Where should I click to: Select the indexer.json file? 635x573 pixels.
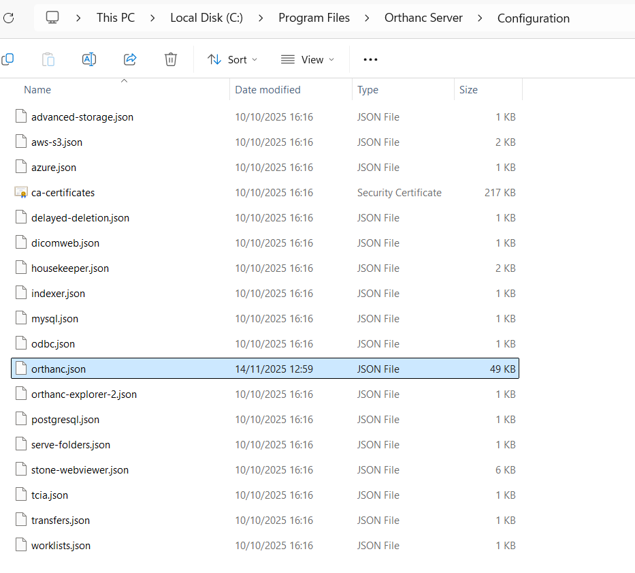(x=58, y=294)
